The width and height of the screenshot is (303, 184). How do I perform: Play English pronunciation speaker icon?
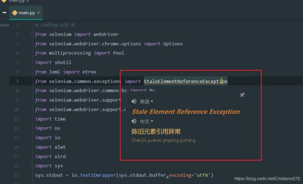(134, 102)
